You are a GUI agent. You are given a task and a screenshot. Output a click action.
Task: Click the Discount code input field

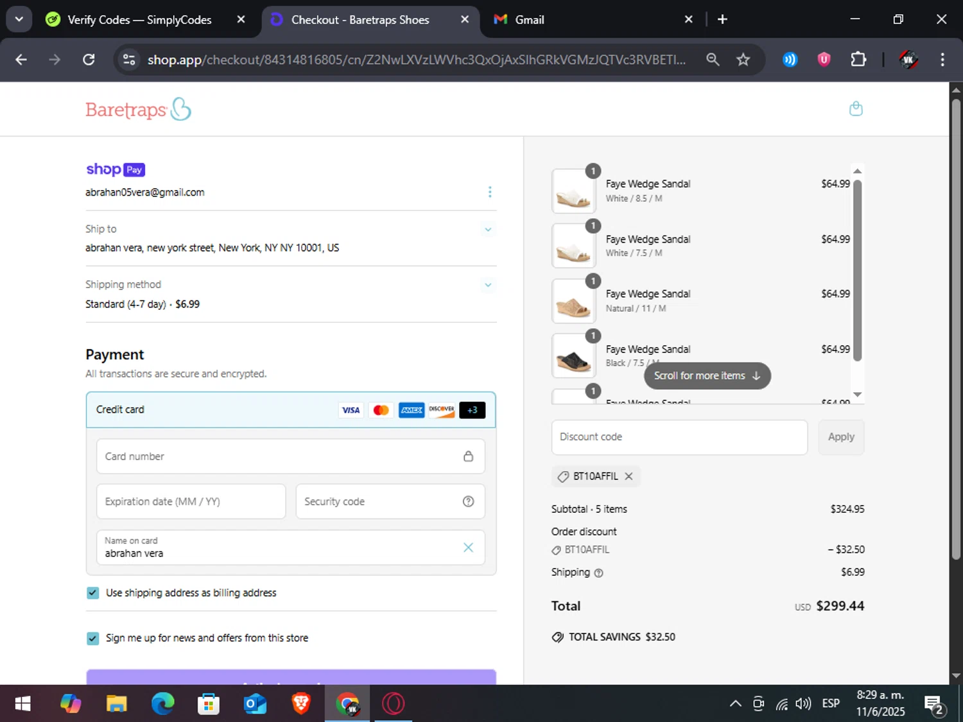679,437
